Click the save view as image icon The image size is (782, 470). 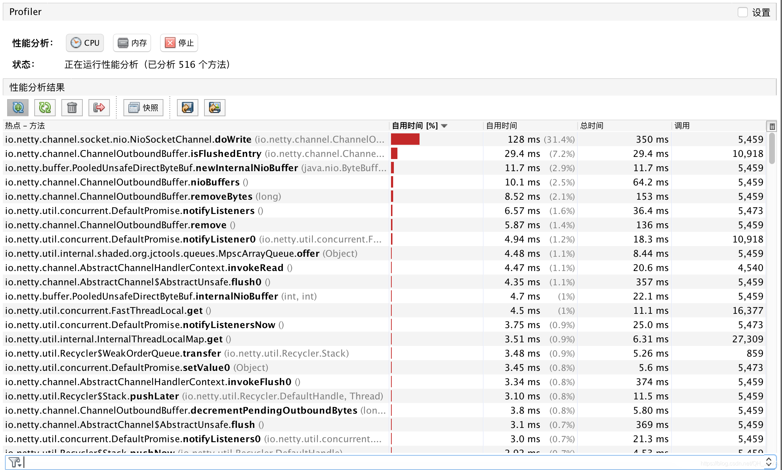pyautogui.click(x=215, y=107)
